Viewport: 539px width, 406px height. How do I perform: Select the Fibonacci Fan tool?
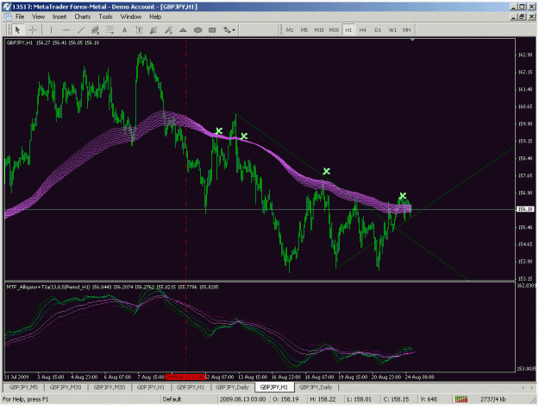(154, 30)
